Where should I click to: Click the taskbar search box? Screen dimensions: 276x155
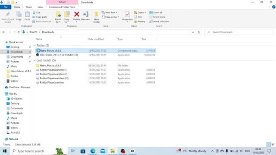coord(39,151)
